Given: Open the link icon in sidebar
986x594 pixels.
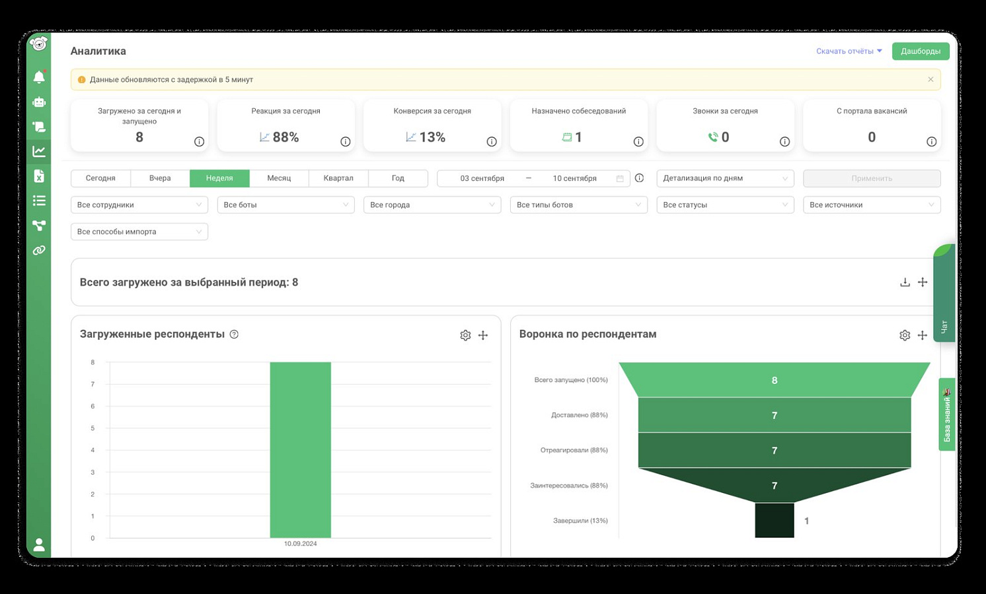Looking at the screenshot, I should [39, 250].
